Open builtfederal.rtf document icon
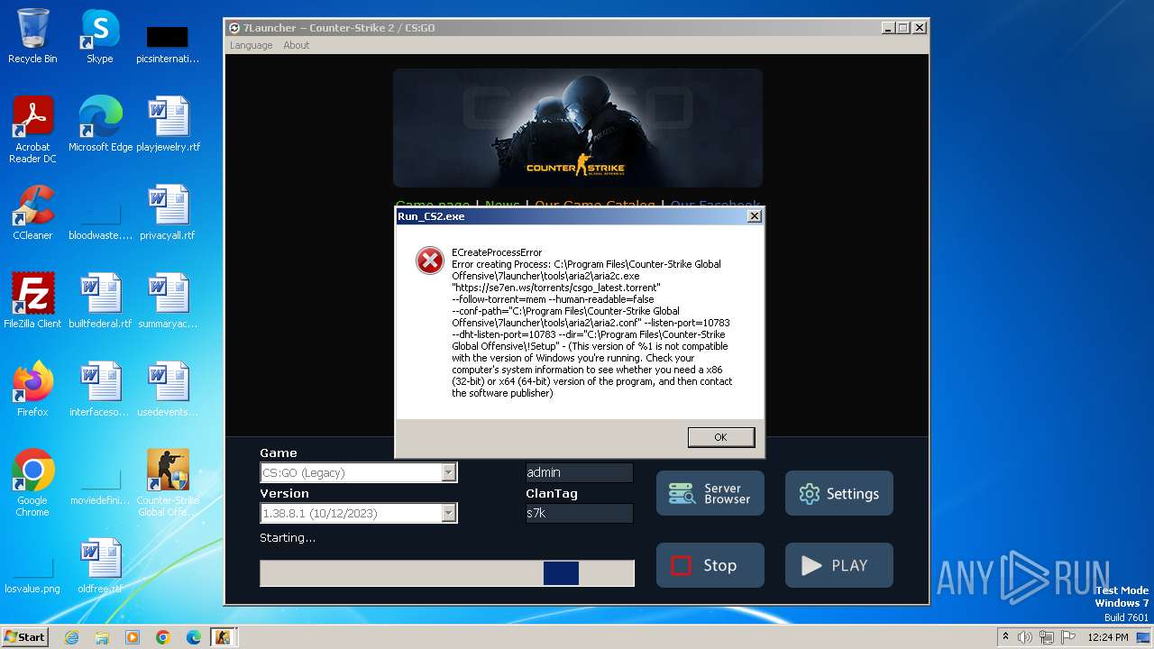Screen dimensions: 1154x649 [x=100, y=301]
